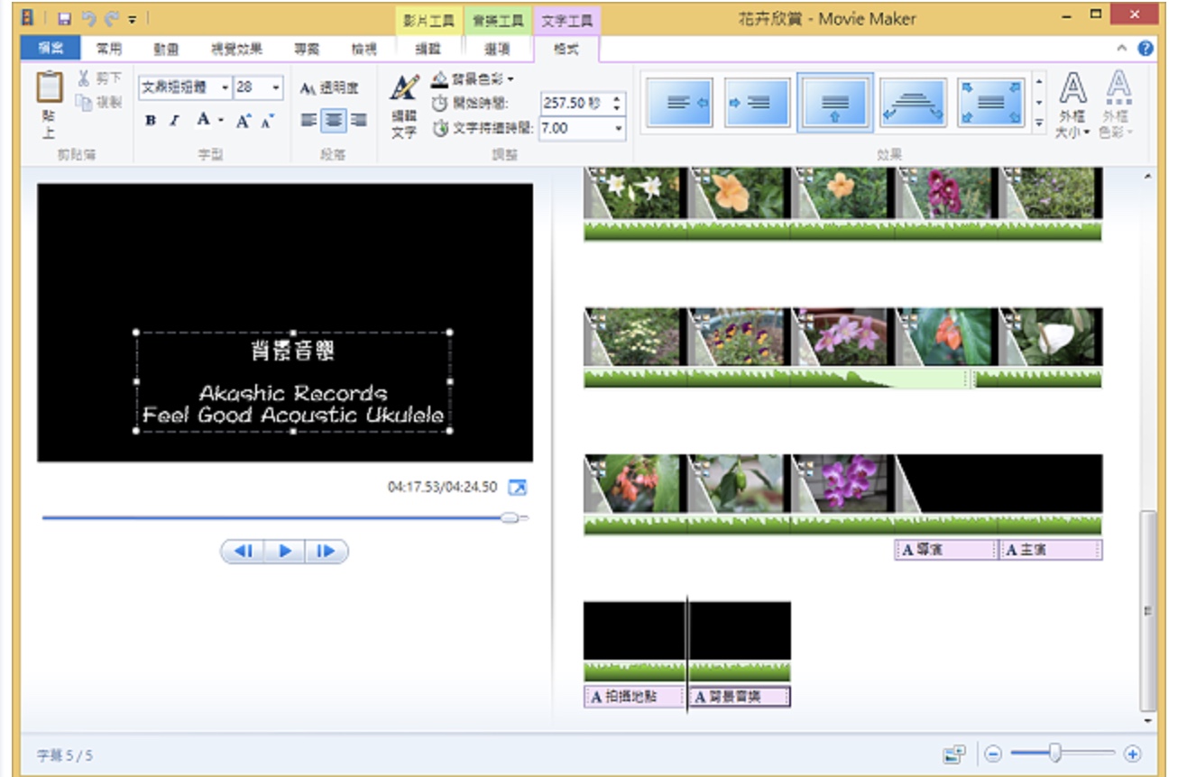Viewport: 1178px width, 777px height.
Task: Open Movie Maker help
Action: coord(1146,49)
